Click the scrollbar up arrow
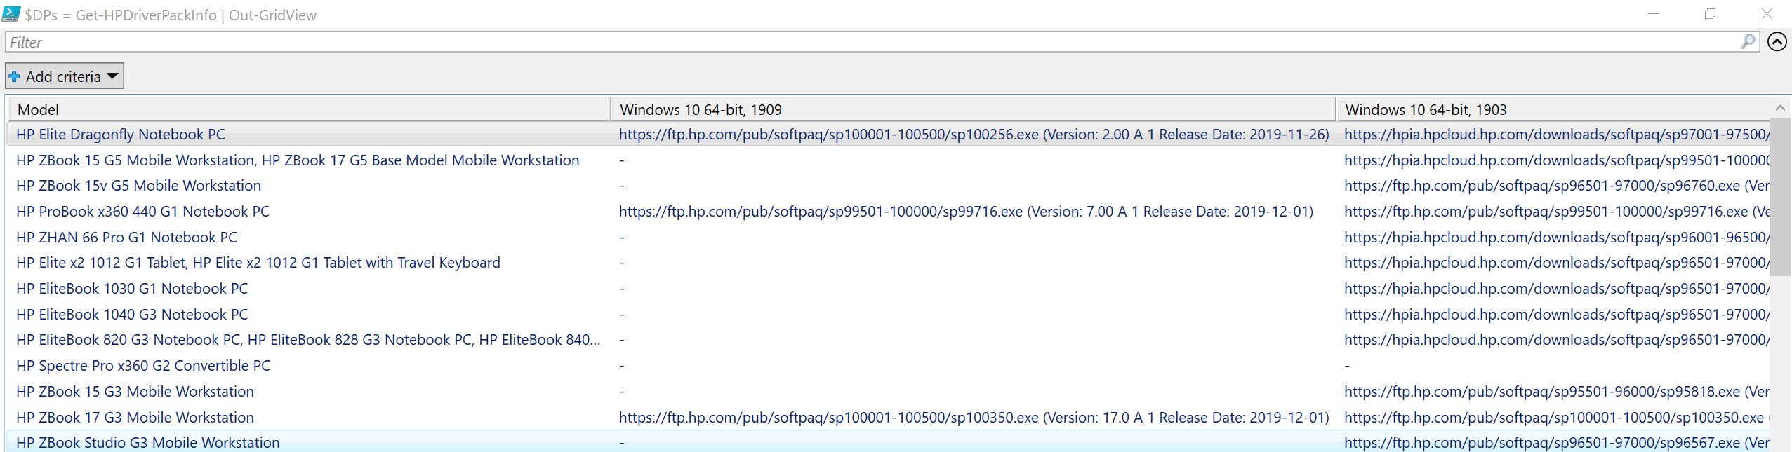Viewport: 1792px width, 452px height. point(1780,108)
